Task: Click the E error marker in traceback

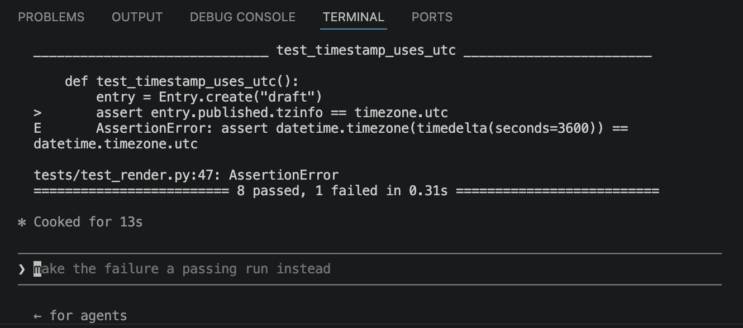Action: (37, 129)
